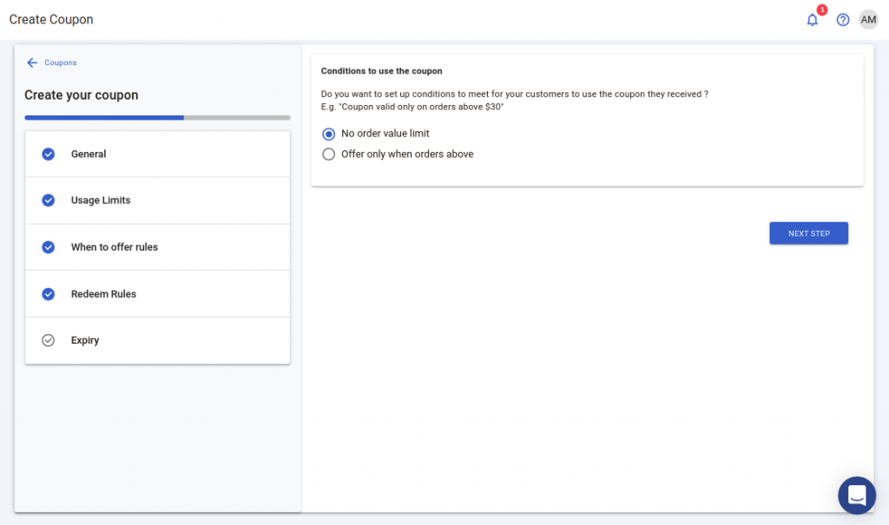Switch to the Expiry step
This screenshot has height=525, width=889.
158,340
